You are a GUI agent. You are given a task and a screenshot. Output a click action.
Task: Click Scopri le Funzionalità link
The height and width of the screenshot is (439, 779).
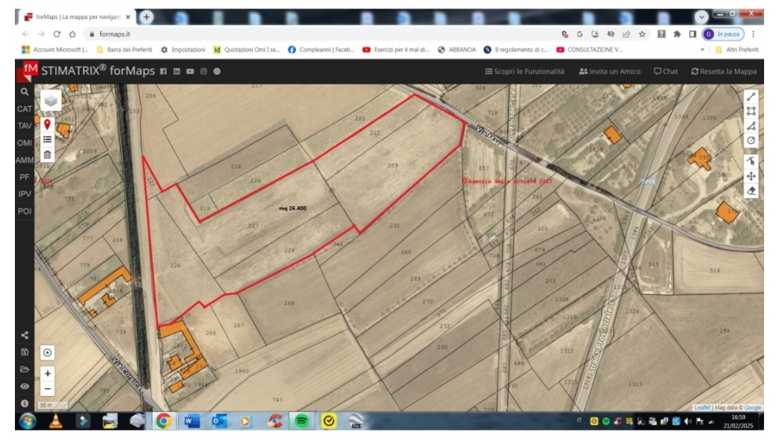pyautogui.click(x=525, y=71)
